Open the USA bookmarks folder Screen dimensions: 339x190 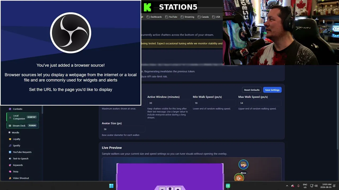(x=216, y=17)
